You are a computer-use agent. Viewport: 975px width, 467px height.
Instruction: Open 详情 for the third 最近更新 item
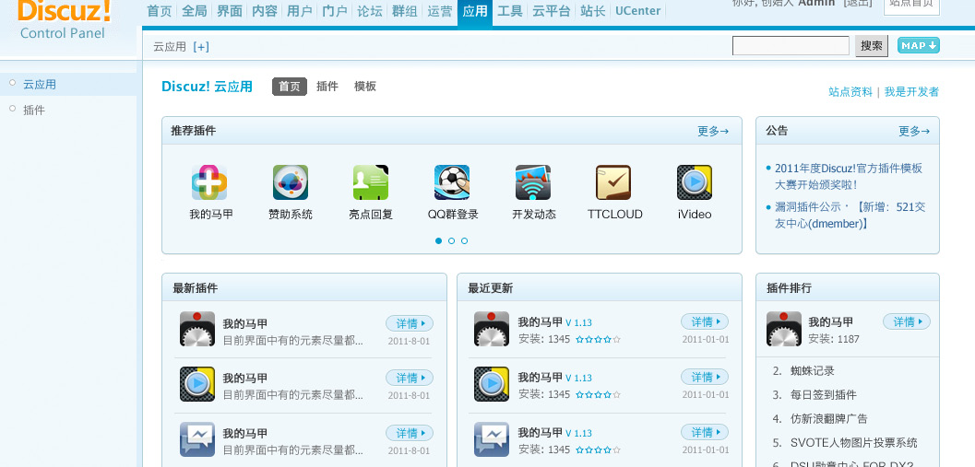705,432
